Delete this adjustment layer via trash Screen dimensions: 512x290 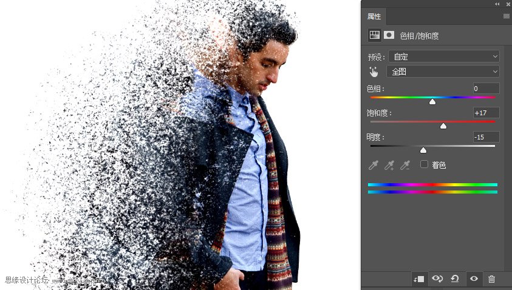(x=491, y=279)
